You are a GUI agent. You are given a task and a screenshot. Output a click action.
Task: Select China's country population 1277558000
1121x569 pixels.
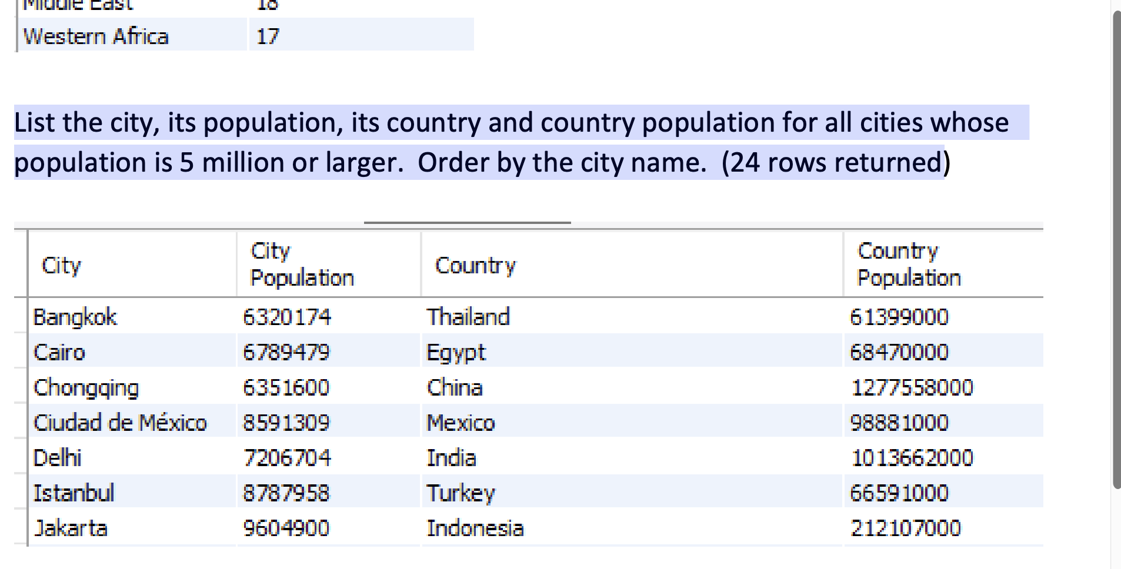(912, 387)
